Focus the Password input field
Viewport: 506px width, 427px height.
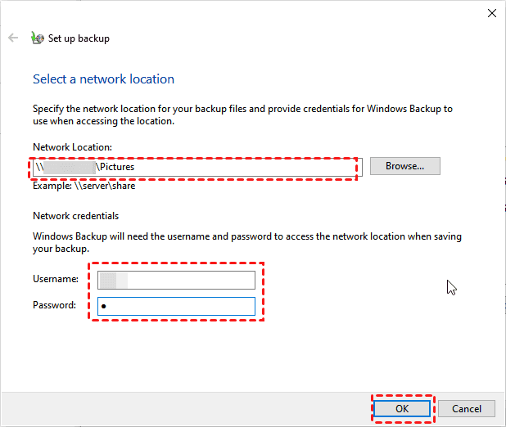[176, 306]
